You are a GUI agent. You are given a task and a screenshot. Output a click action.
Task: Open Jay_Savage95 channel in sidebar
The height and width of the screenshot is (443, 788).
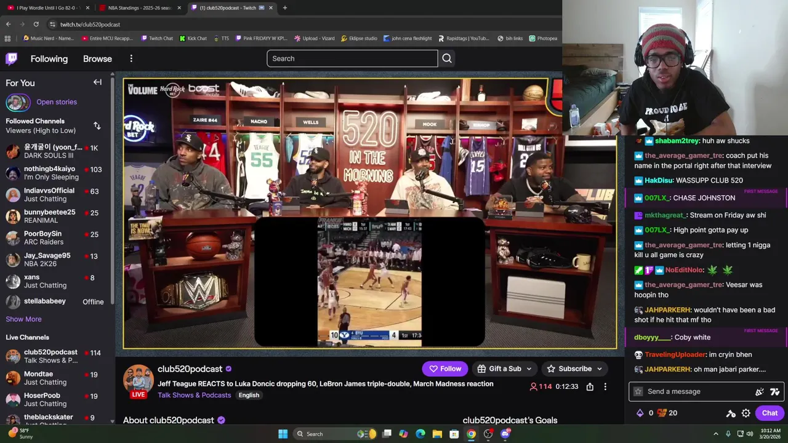tap(56, 260)
